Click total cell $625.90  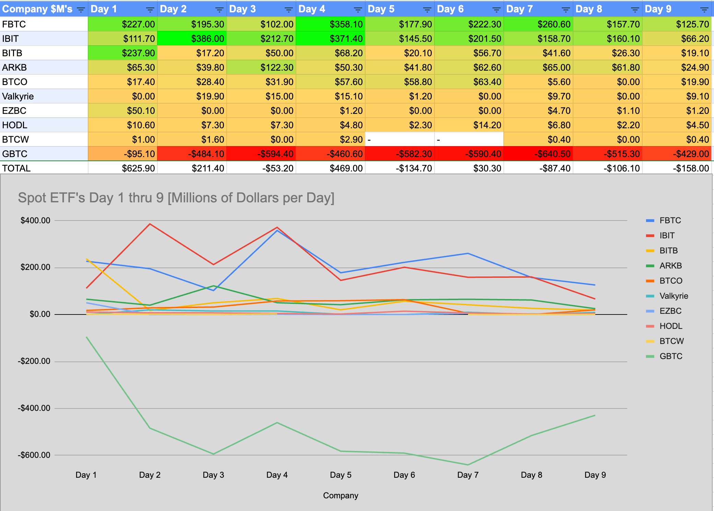[x=122, y=168]
